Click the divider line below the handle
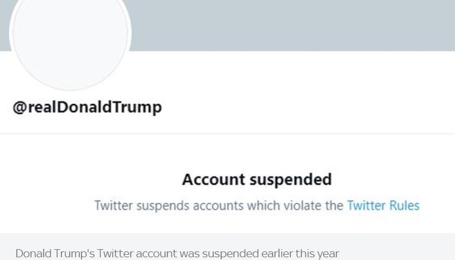Screen dimensions: 455x260 point(227,133)
